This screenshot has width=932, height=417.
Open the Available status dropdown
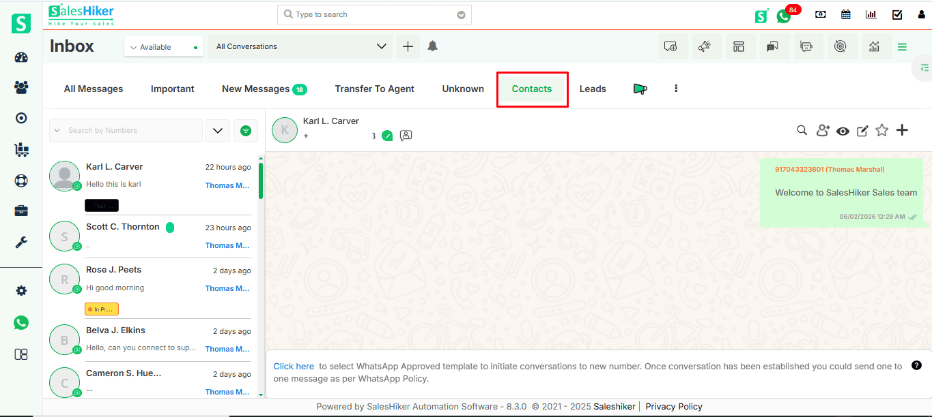(x=164, y=47)
